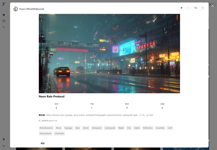
Task: Add artwork to collection with plus button
Action: [188, 8]
